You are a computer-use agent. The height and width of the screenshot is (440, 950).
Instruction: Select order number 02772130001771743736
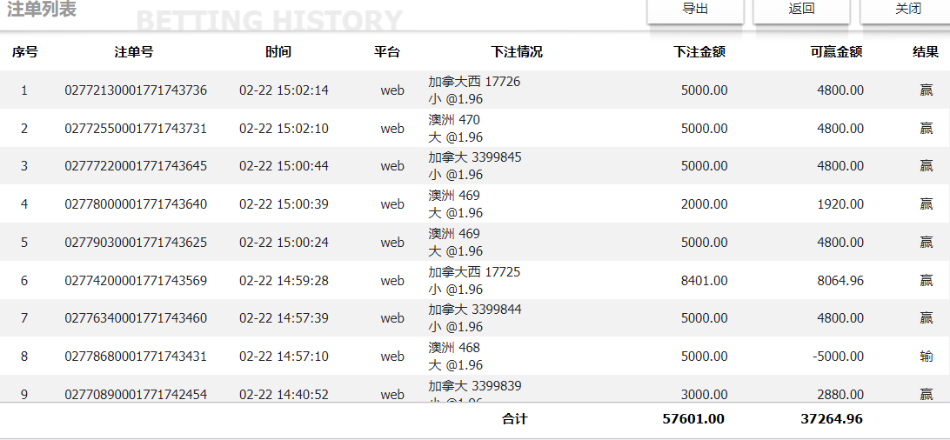136,90
